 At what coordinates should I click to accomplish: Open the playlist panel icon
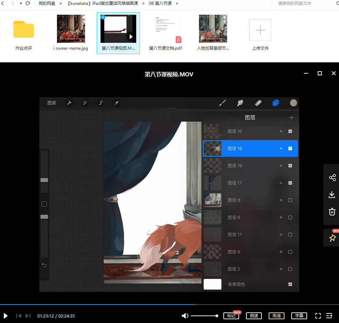click(329, 316)
